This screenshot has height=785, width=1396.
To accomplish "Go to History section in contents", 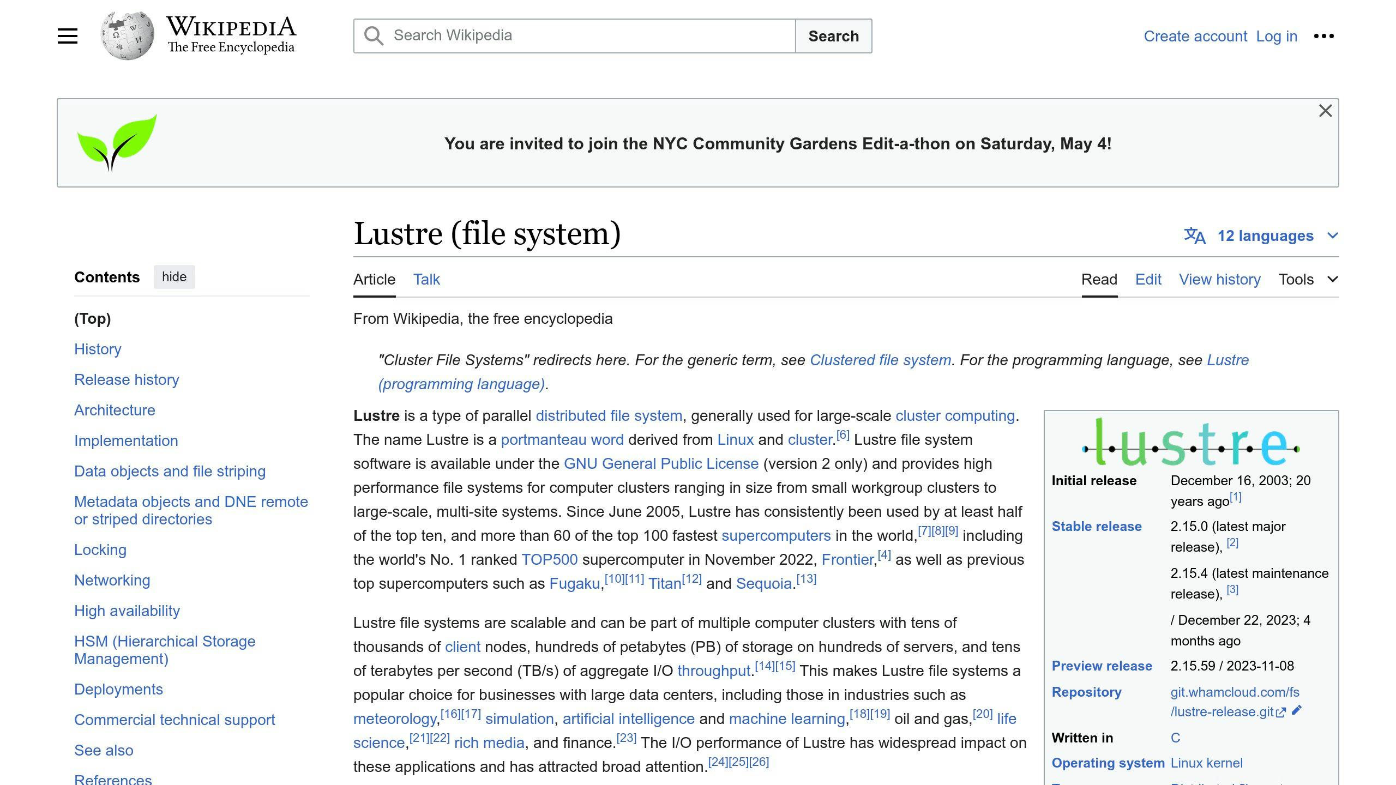I will tap(98, 349).
